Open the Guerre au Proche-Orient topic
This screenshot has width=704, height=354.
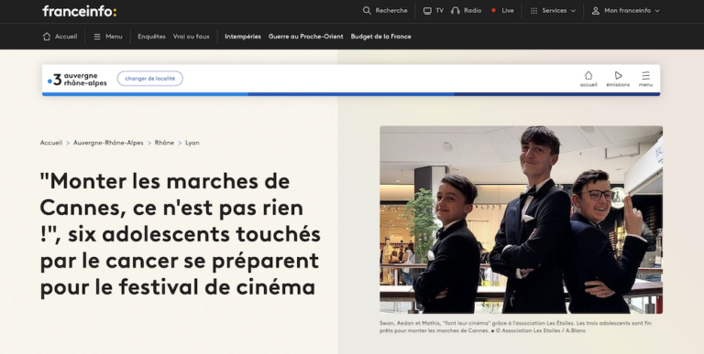point(306,37)
